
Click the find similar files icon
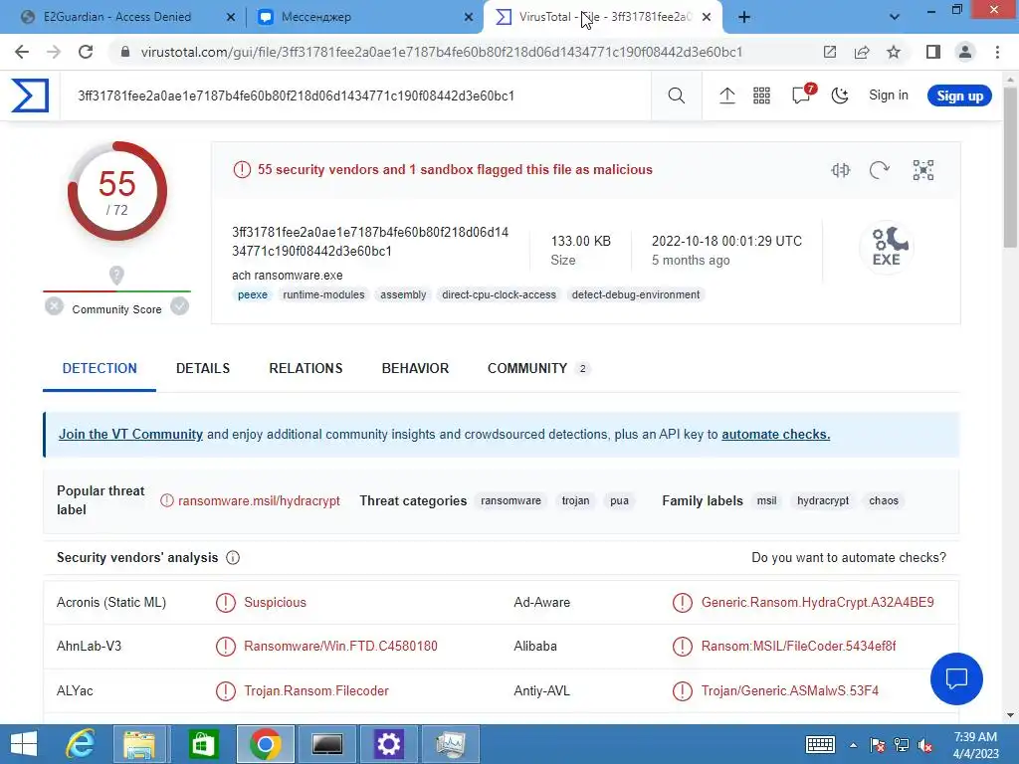coord(840,170)
